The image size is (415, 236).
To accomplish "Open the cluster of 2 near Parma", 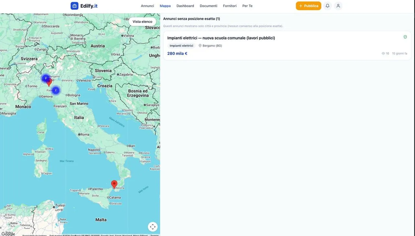I will (56, 90).
